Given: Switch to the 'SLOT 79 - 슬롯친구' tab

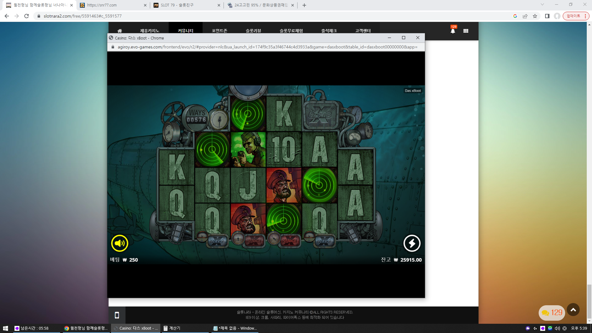Looking at the screenshot, I should (187, 5).
